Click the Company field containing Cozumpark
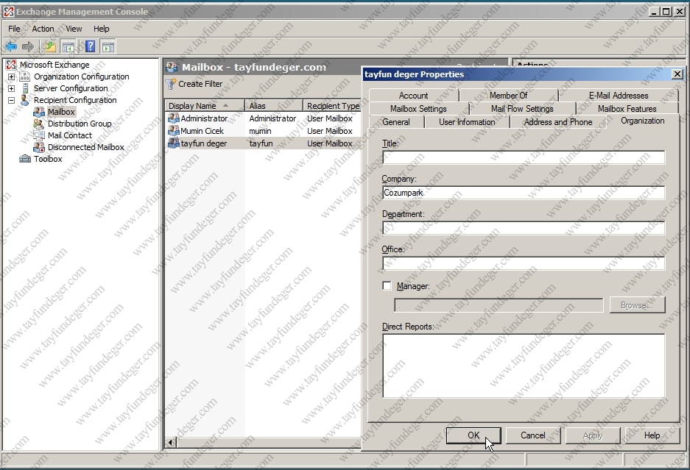Viewport: 690px width, 470px height. [524, 193]
